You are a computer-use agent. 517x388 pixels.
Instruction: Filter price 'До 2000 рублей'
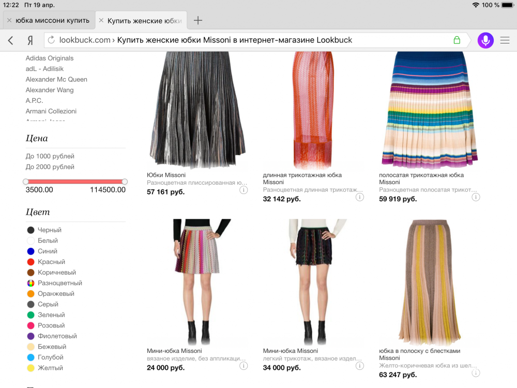50,167
